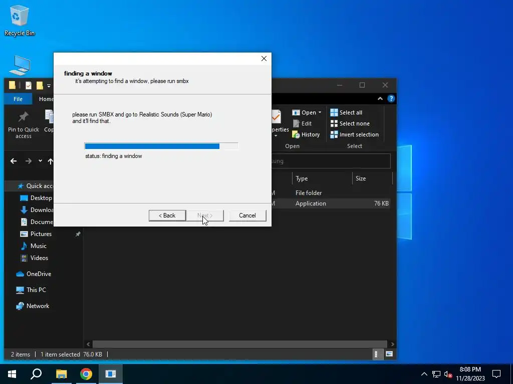The image size is (513, 384).
Task: Select Quick access in navigation pane
Action: [x=36, y=186]
